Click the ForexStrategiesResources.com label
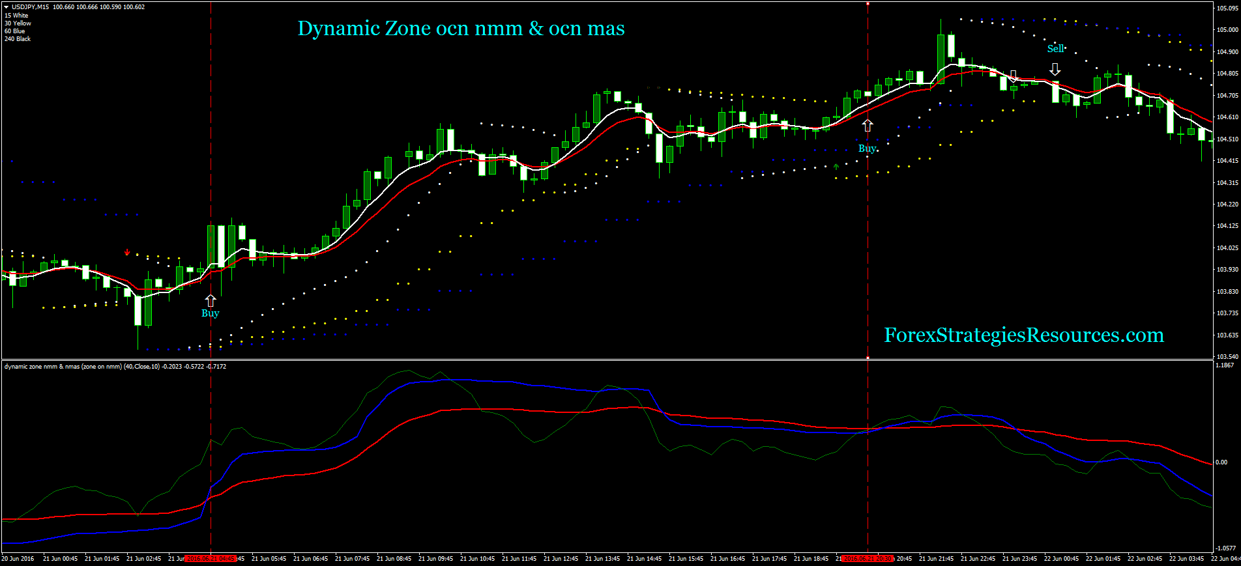The width and height of the screenshot is (1241, 566). (1024, 335)
